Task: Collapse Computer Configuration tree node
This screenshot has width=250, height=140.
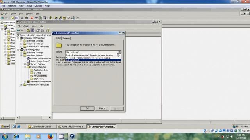Action: click(18, 38)
